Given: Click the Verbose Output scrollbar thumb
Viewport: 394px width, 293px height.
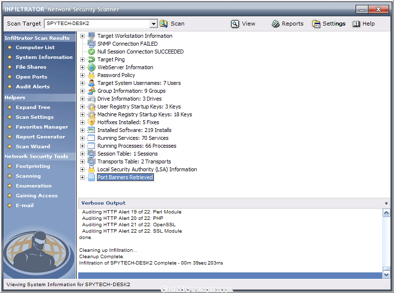Looking at the screenshot, I should click(386, 268).
